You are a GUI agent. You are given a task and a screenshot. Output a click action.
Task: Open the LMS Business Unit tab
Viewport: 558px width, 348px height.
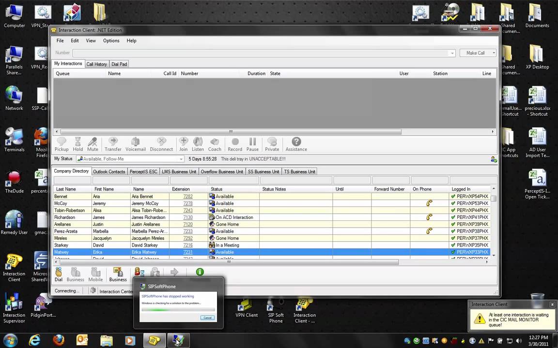[x=179, y=172]
